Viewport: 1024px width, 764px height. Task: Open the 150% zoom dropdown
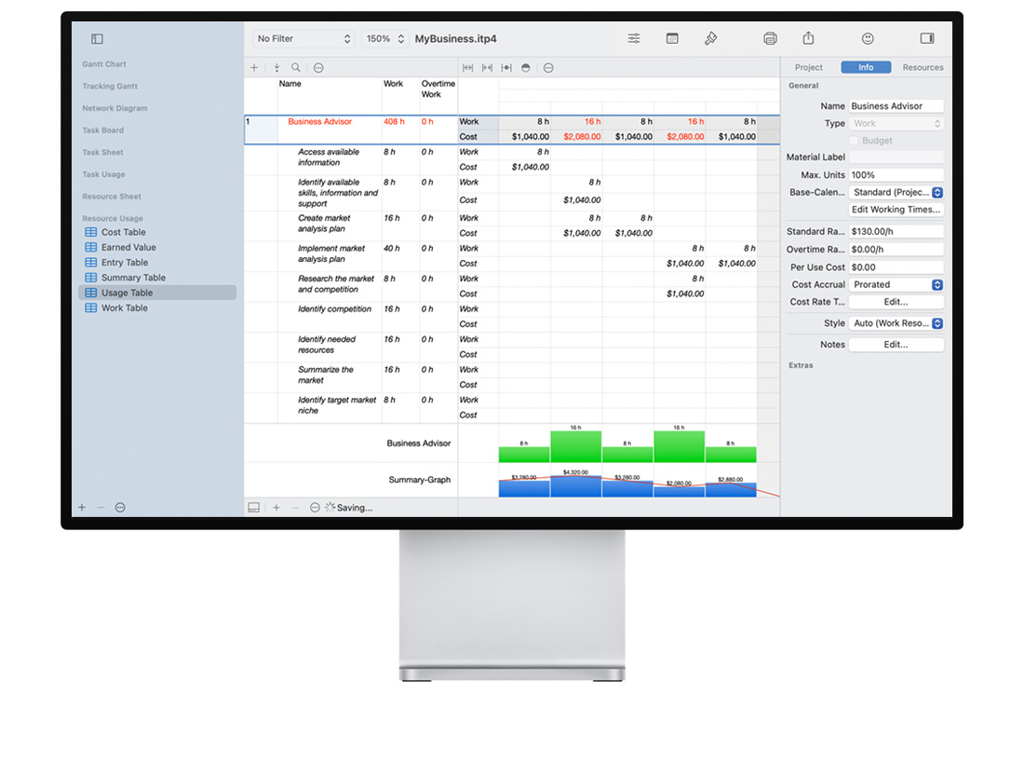[385, 38]
